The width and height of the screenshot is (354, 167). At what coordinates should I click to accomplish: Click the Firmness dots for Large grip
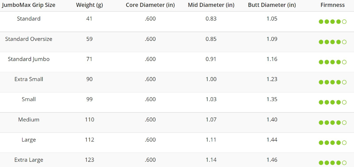point(332,143)
